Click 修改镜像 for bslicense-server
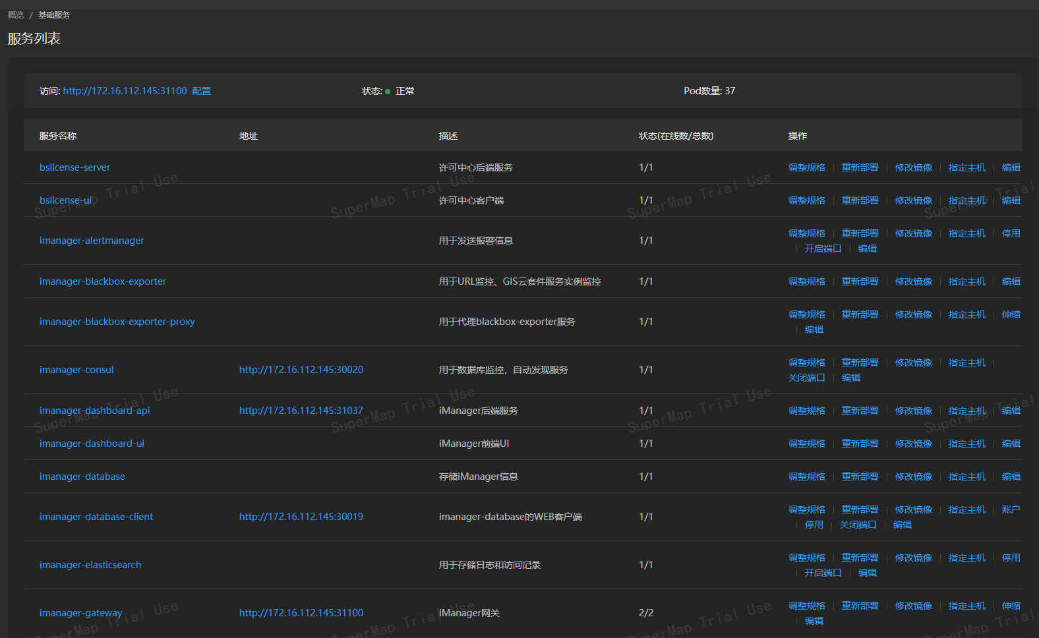Screen dimensions: 1039x638 914,167
